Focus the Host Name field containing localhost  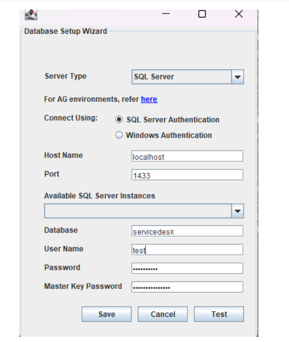point(187,157)
